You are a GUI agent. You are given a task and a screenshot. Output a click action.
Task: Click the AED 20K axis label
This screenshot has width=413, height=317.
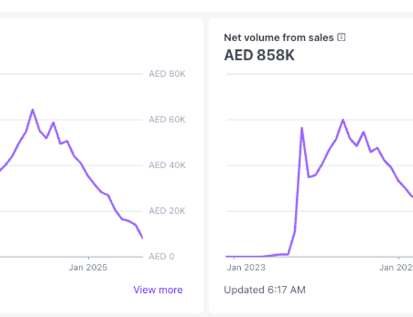click(x=166, y=210)
